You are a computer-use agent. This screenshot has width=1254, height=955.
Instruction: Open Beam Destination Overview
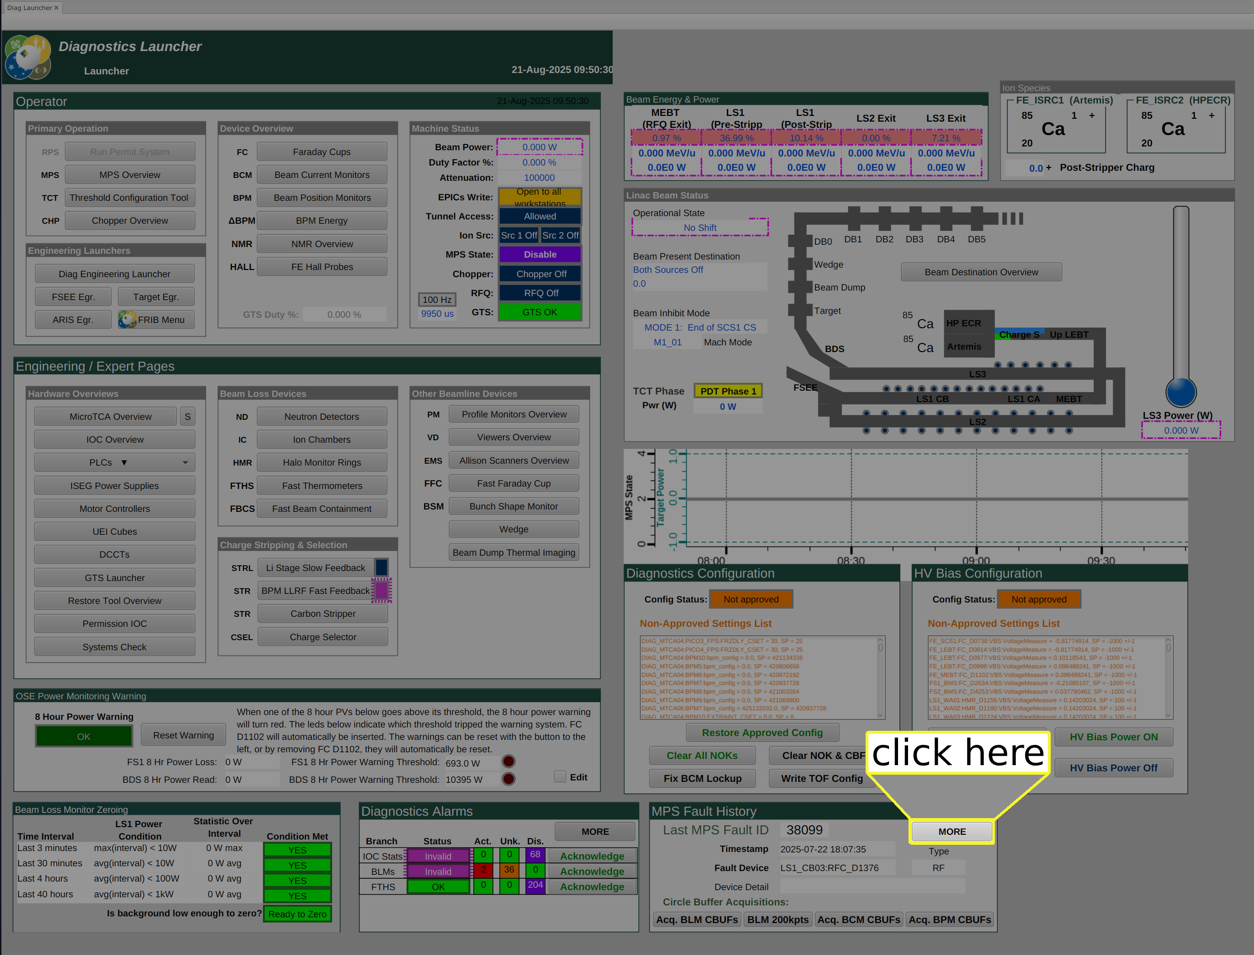(x=981, y=272)
